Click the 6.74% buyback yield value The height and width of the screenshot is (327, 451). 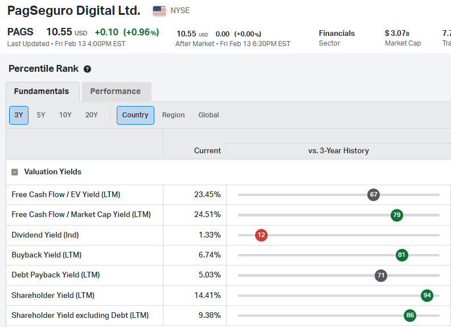point(210,255)
